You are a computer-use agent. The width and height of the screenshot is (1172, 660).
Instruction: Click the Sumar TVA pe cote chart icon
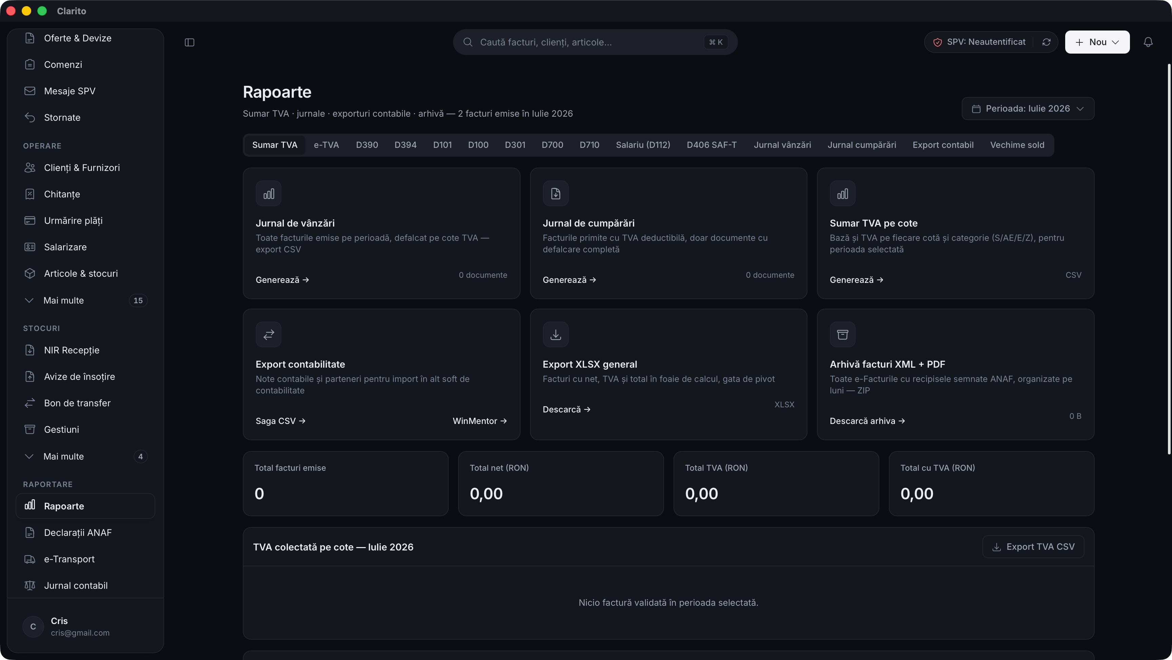[843, 194]
